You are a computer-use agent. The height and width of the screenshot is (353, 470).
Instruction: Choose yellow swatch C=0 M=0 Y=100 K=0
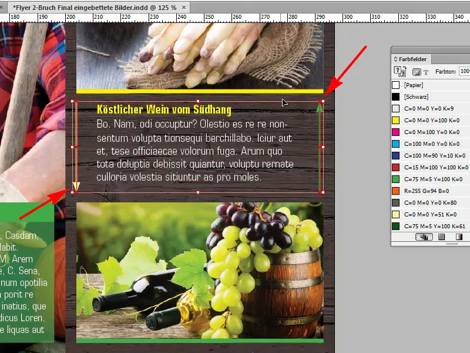coord(431,121)
